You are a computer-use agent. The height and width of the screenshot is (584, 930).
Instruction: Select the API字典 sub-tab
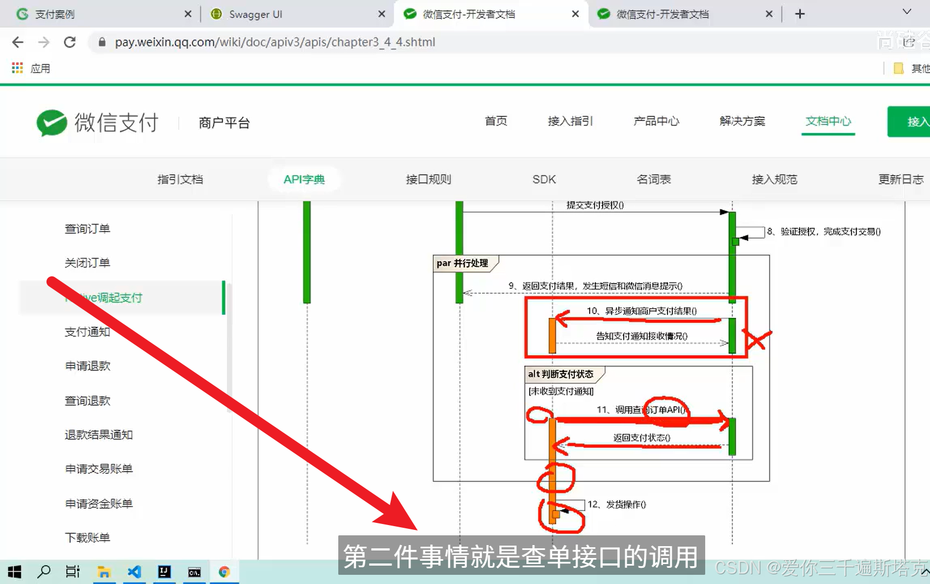(x=304, y=180)
